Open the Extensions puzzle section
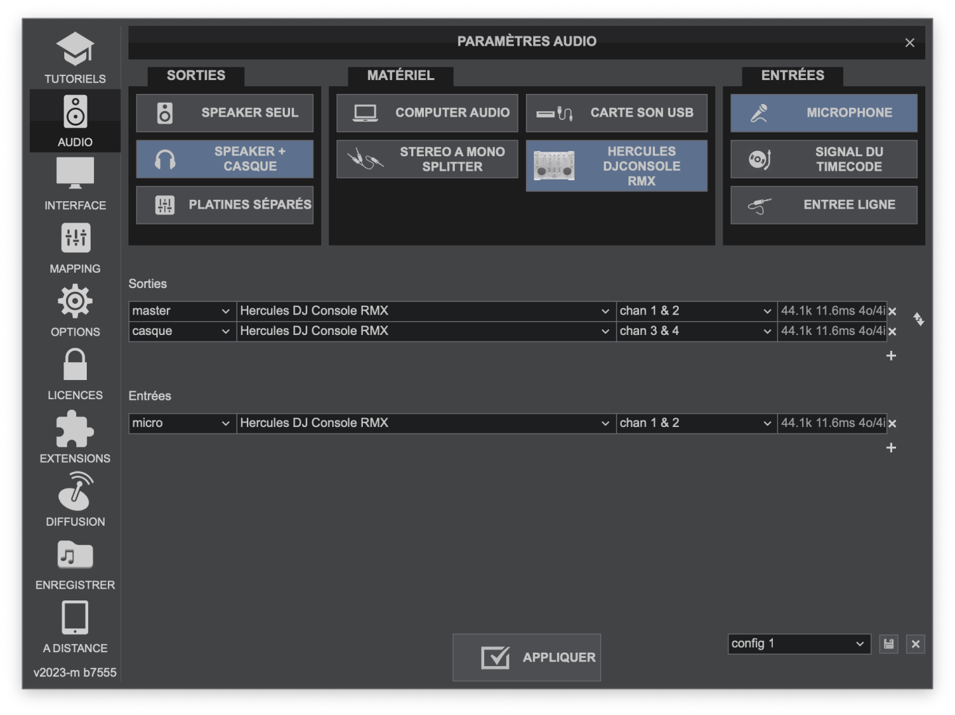 tap(75, 437)
